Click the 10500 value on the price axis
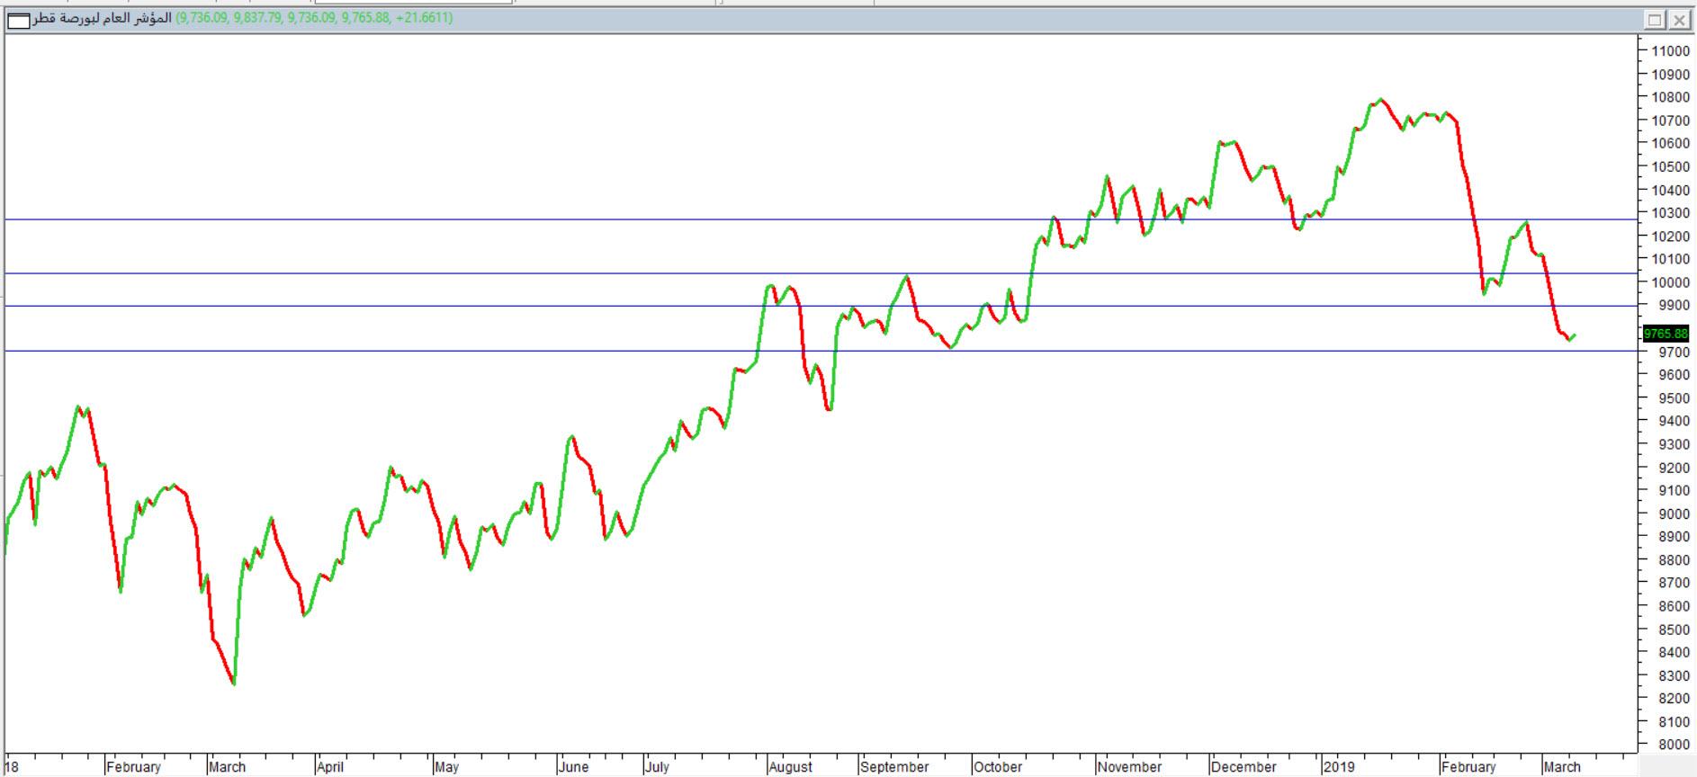Screen dimensions: 1697x777 [x=1670, y=166]
